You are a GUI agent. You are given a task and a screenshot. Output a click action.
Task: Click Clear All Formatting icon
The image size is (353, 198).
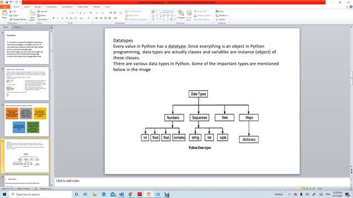coord(90,13)
